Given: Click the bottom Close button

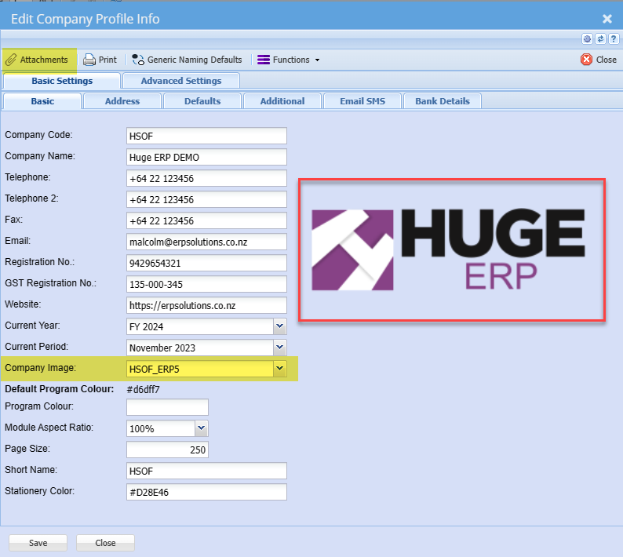Looking at the screenshot, I should click(105, 543).
